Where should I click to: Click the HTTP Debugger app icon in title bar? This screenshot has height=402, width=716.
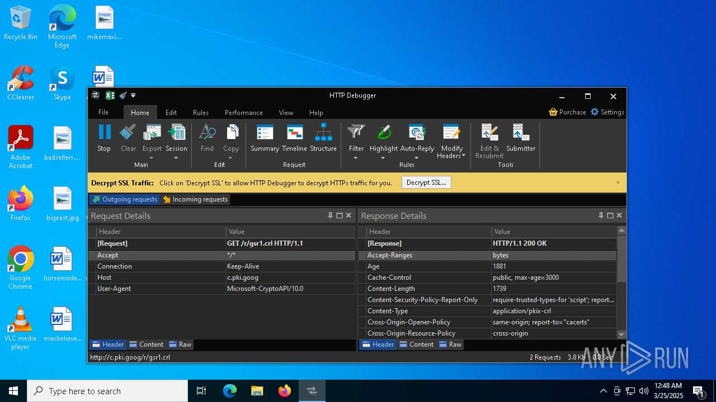click(96, 95)
